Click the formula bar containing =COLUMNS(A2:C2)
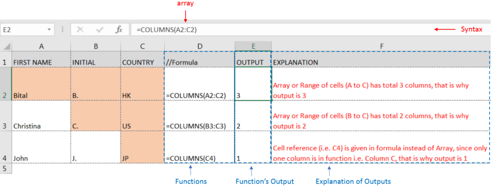Image resolution: width=491 pixels, height=186 pixels. pyautogui.click(x=310, y=30)
